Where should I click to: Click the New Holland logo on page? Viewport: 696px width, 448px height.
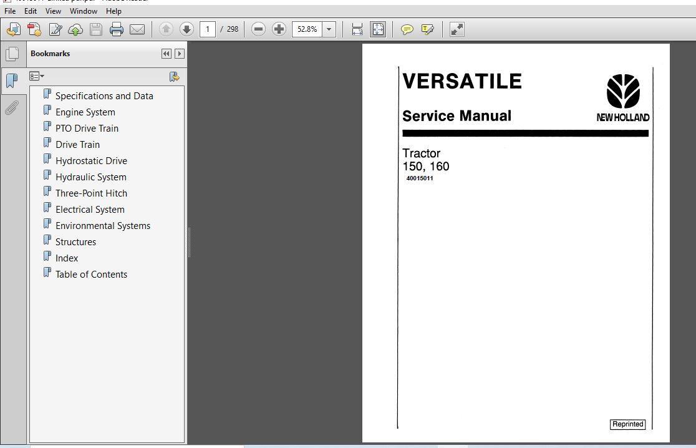623,98
